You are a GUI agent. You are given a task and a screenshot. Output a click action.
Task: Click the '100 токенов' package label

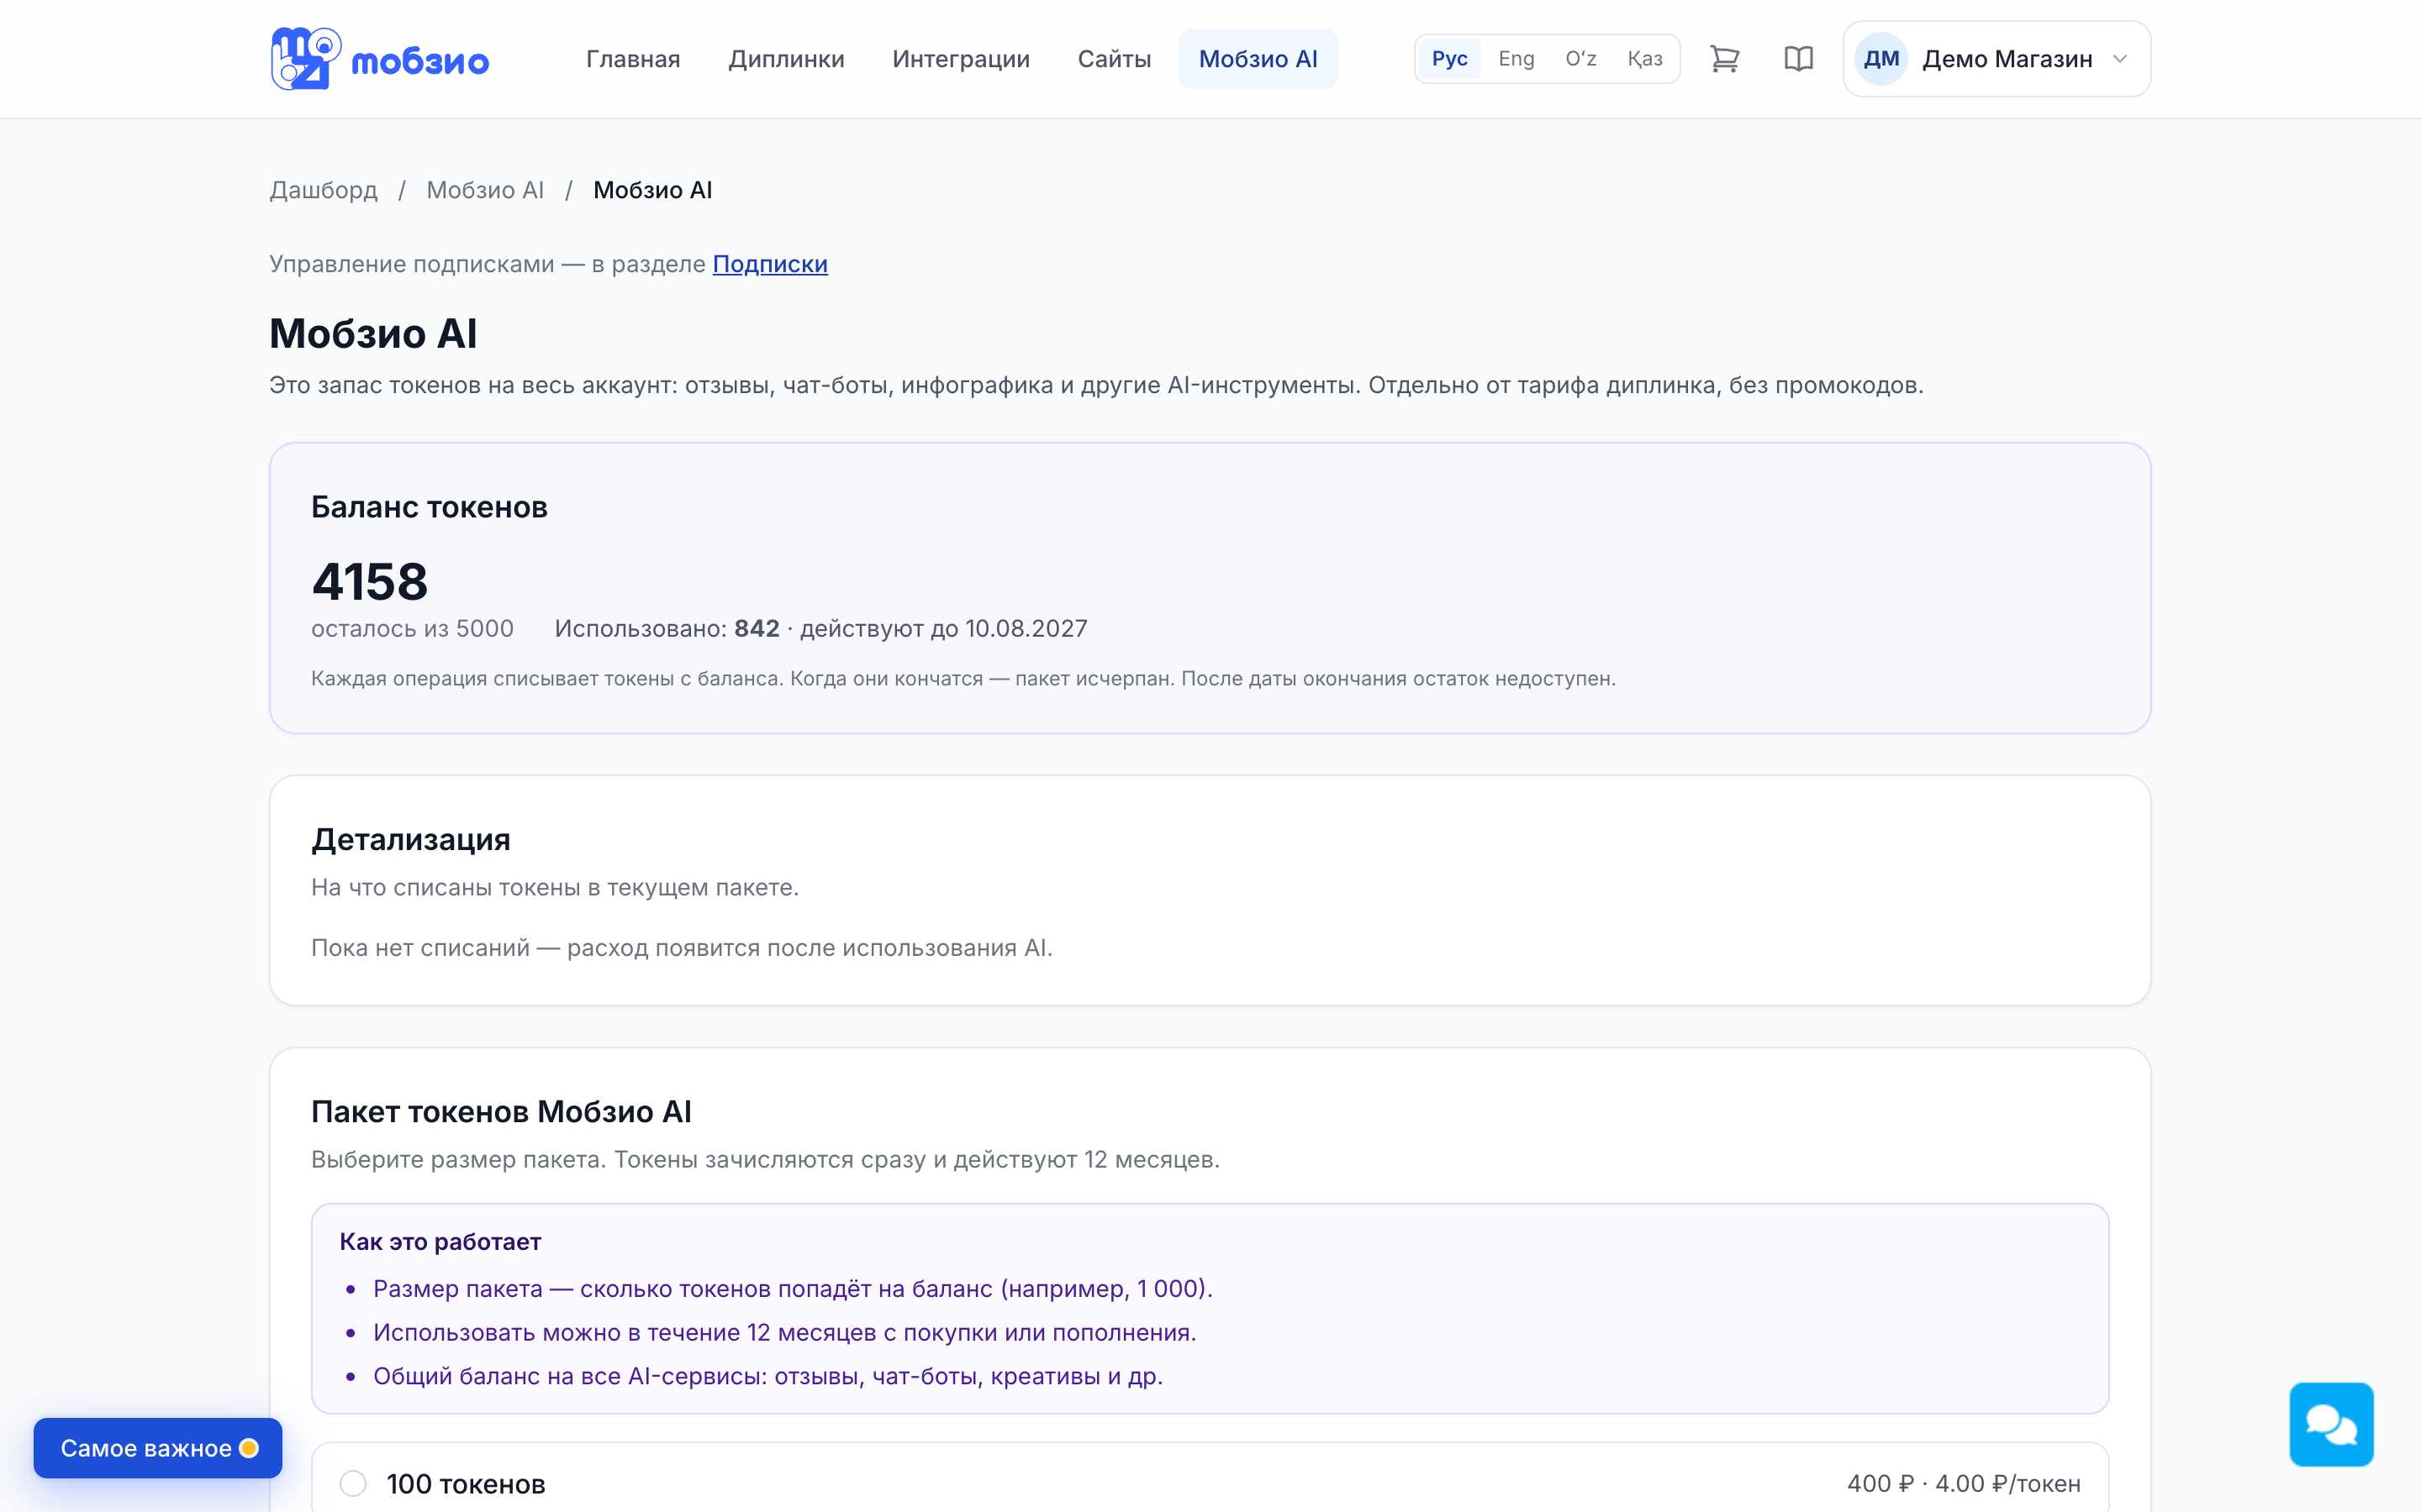(x=467, y=1483)
